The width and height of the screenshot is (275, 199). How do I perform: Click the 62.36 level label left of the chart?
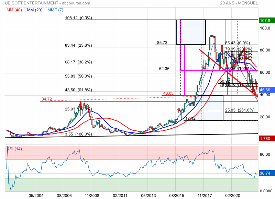click(x=164, y=69)
